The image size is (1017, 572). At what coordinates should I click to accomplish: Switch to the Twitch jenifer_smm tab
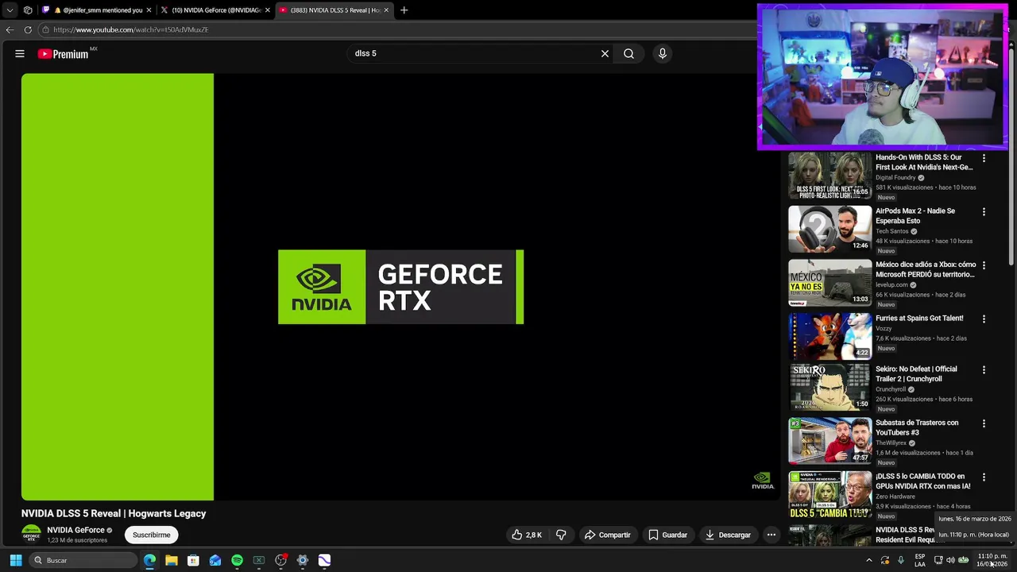tap(97, 10)
